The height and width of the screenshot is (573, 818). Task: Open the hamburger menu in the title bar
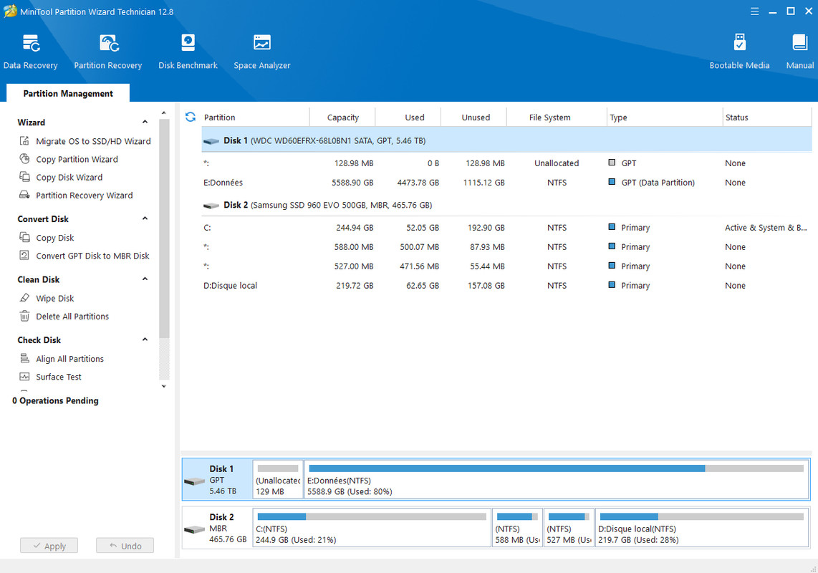pyautogui.click(x=754, y=11)
